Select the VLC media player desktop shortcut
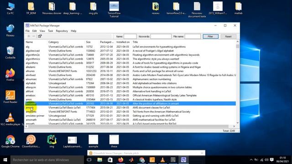Viewport: 292px width, 164px height. pos(10,119)
